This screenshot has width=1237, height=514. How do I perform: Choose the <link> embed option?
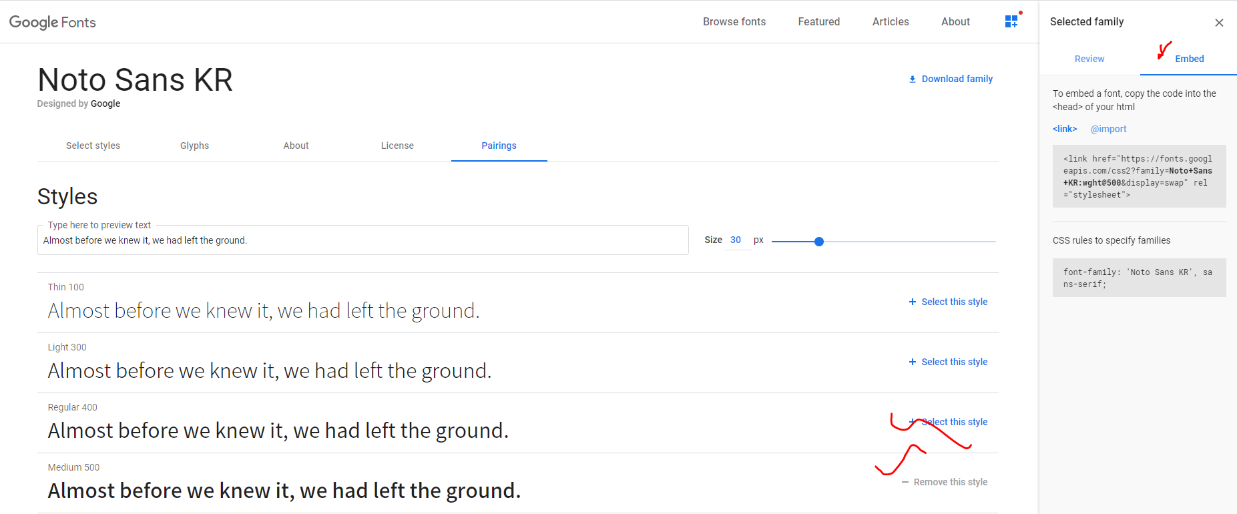(x=1065, y=129)
